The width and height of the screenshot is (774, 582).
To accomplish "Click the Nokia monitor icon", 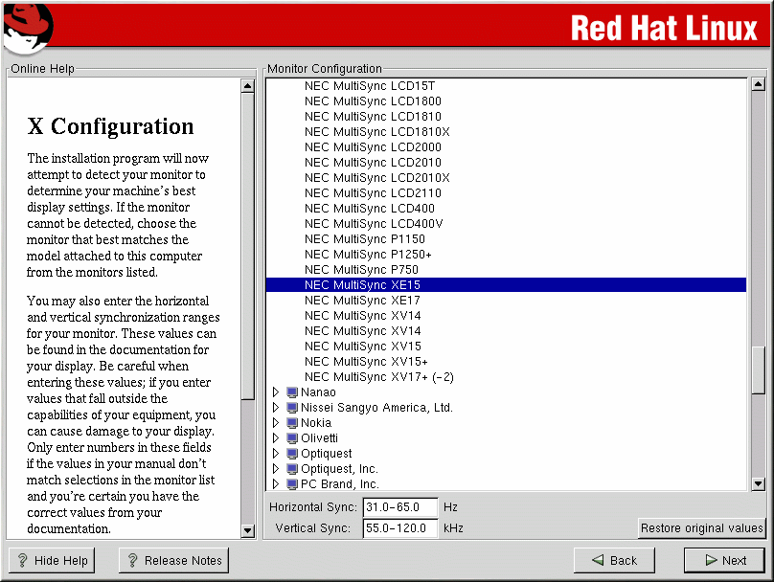I will click(292, 423).
